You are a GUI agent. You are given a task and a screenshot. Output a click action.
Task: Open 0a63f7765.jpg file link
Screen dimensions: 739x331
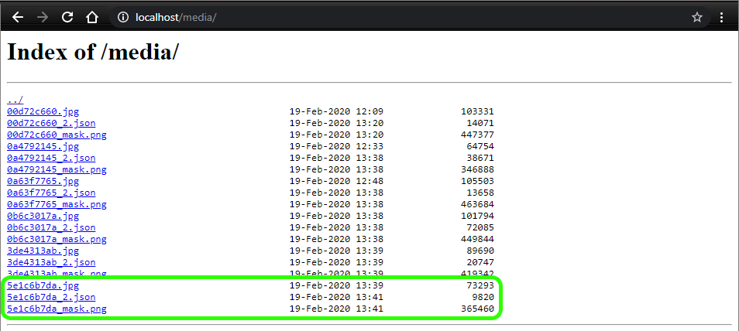coord(43,181)
